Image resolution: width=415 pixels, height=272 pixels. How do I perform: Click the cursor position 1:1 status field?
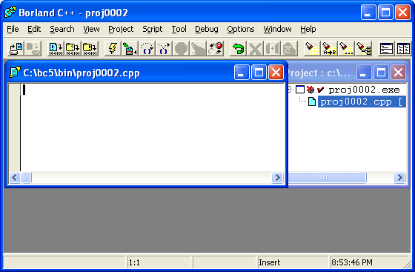(x=159, y=262)
